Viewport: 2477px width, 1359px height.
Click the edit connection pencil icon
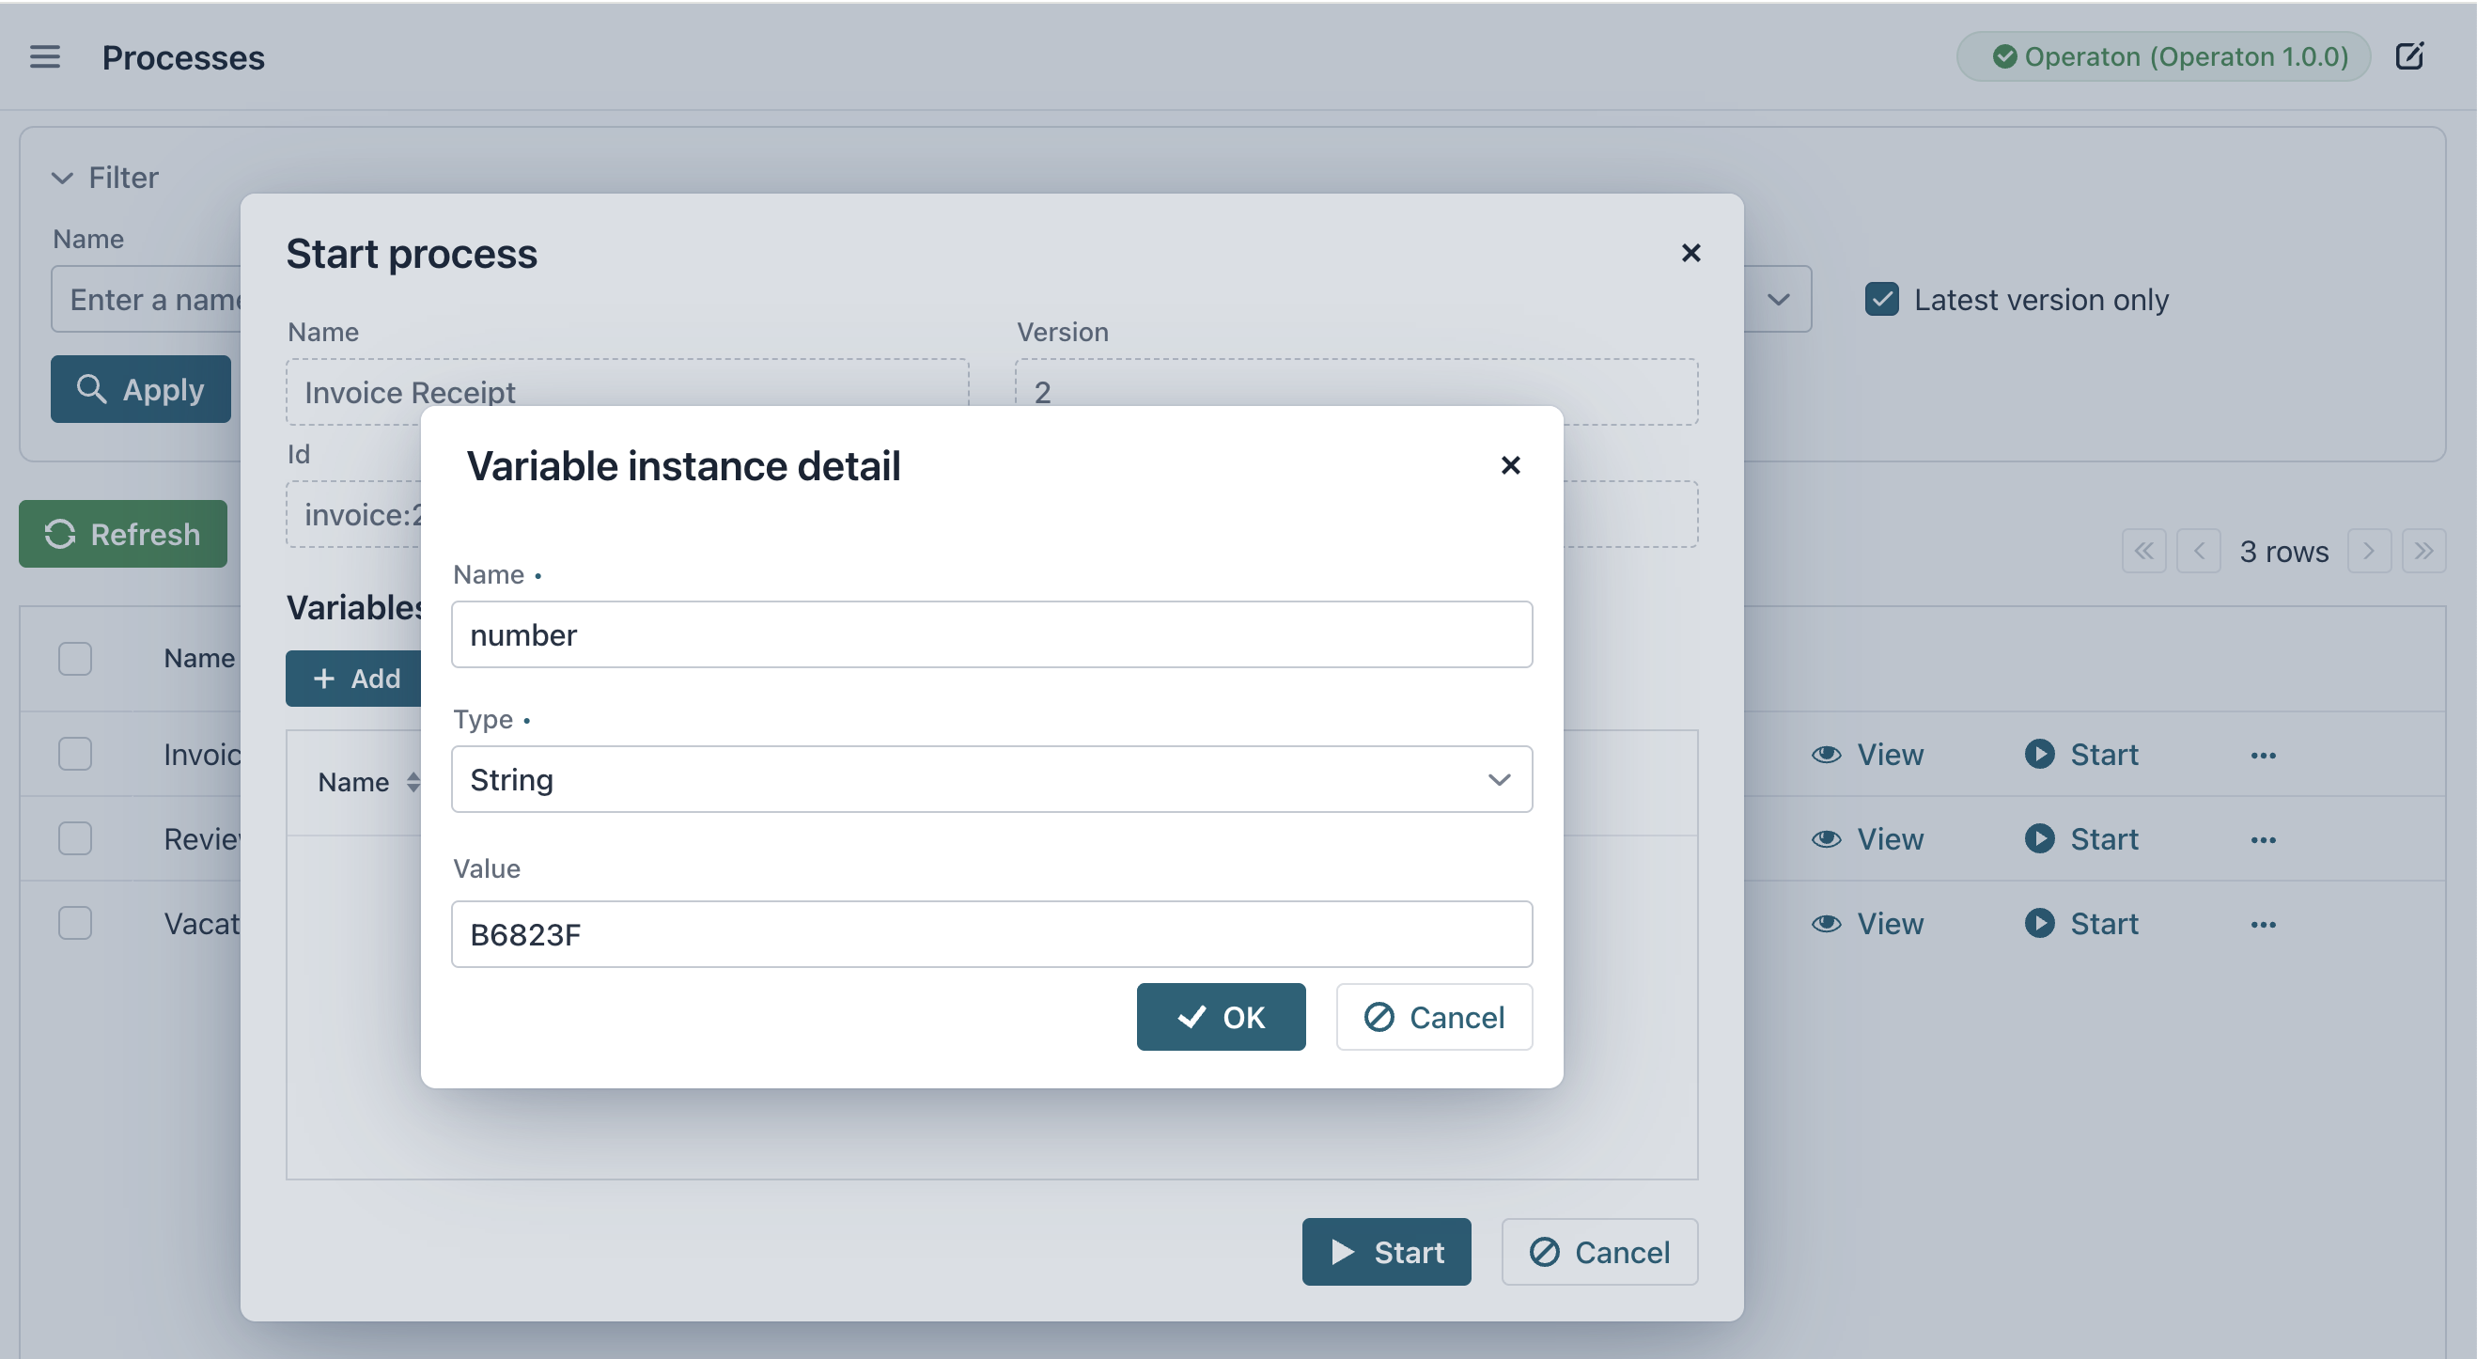pyautogui.click(x=2408, y=56)
